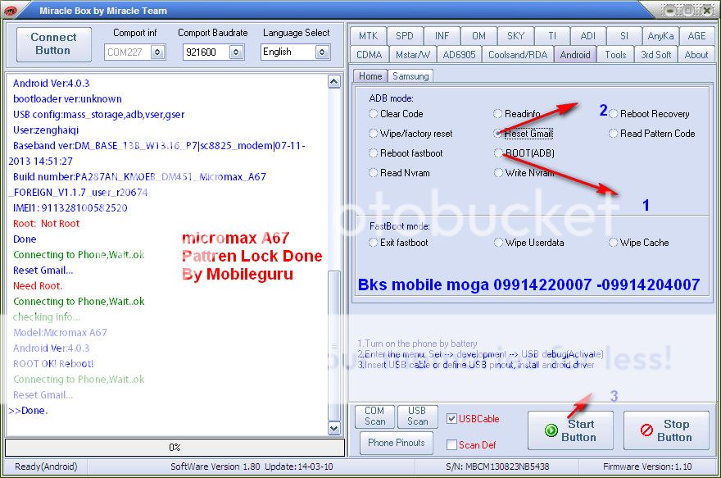
Task: Click the USB Scan button
Action: (x=417, y=416)
